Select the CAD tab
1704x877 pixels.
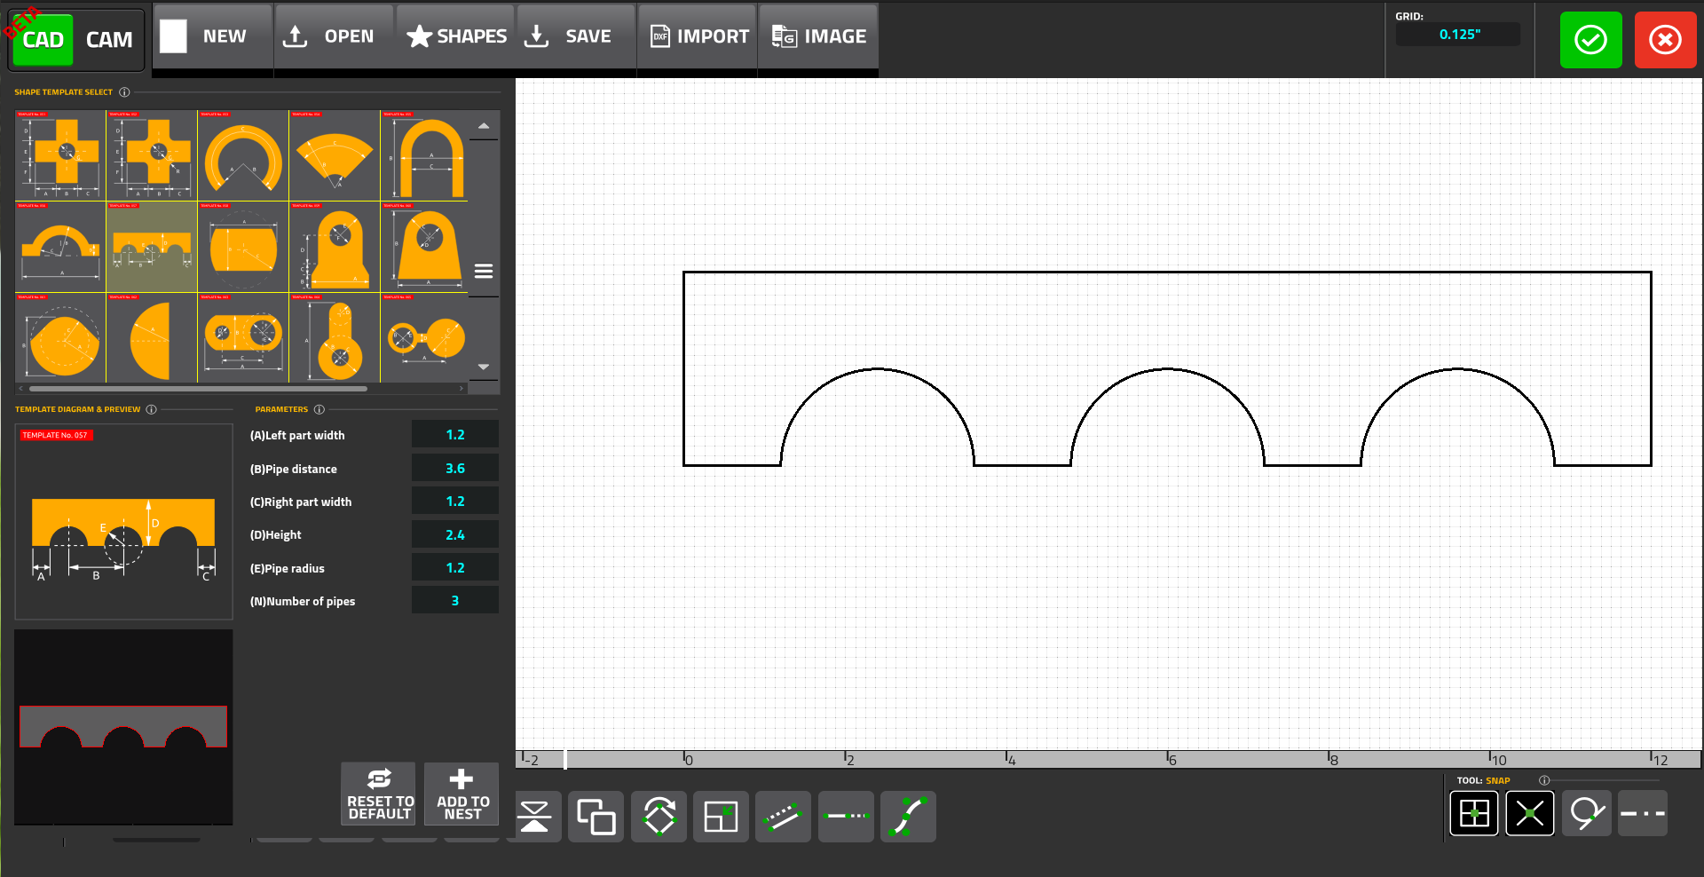pyautogui.click(x=42, y=39)
